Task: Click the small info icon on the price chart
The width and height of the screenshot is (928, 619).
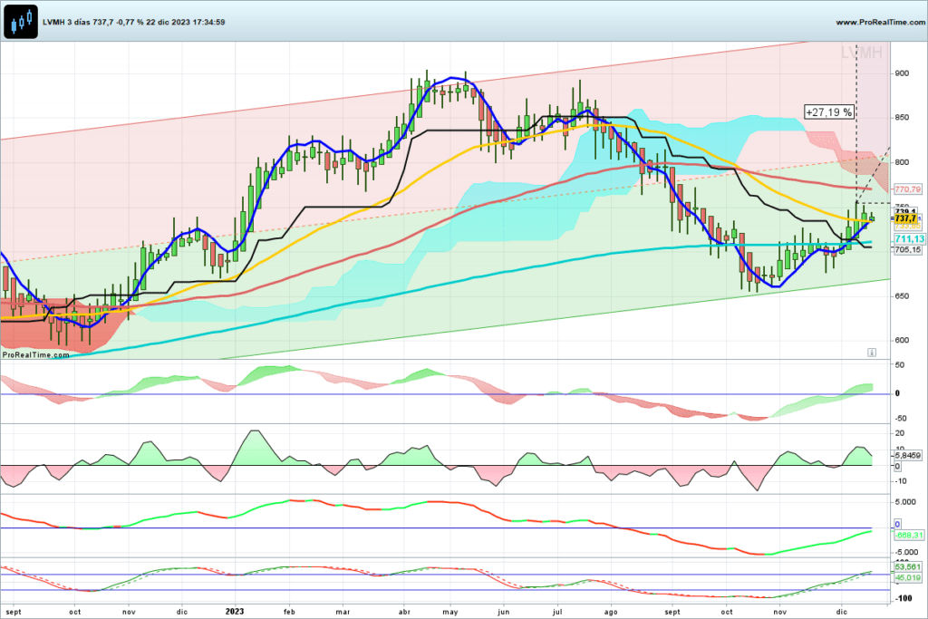Action: (x=872, y=353)
